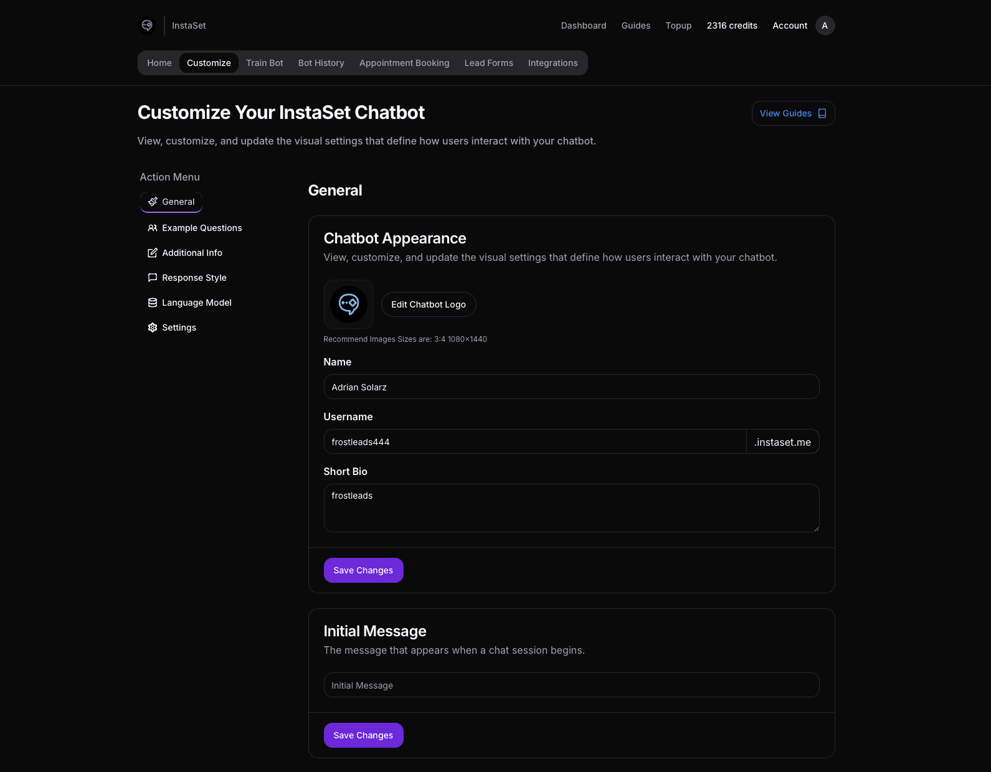Click Edit Chatbot Logo button
The image size is (991, 772).
coord(429,304)
